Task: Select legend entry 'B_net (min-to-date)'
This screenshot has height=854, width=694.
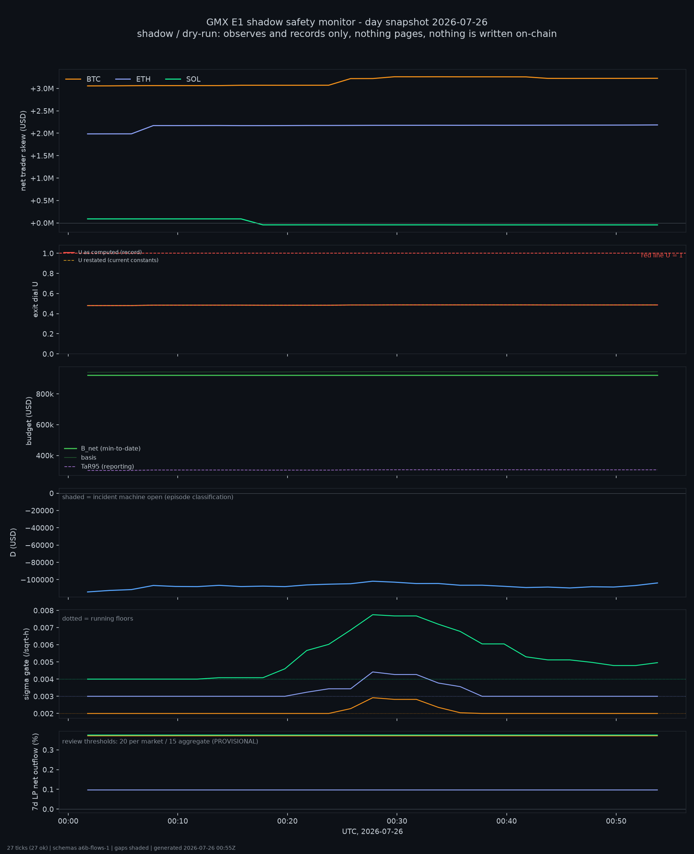Action: pos(111,448)
